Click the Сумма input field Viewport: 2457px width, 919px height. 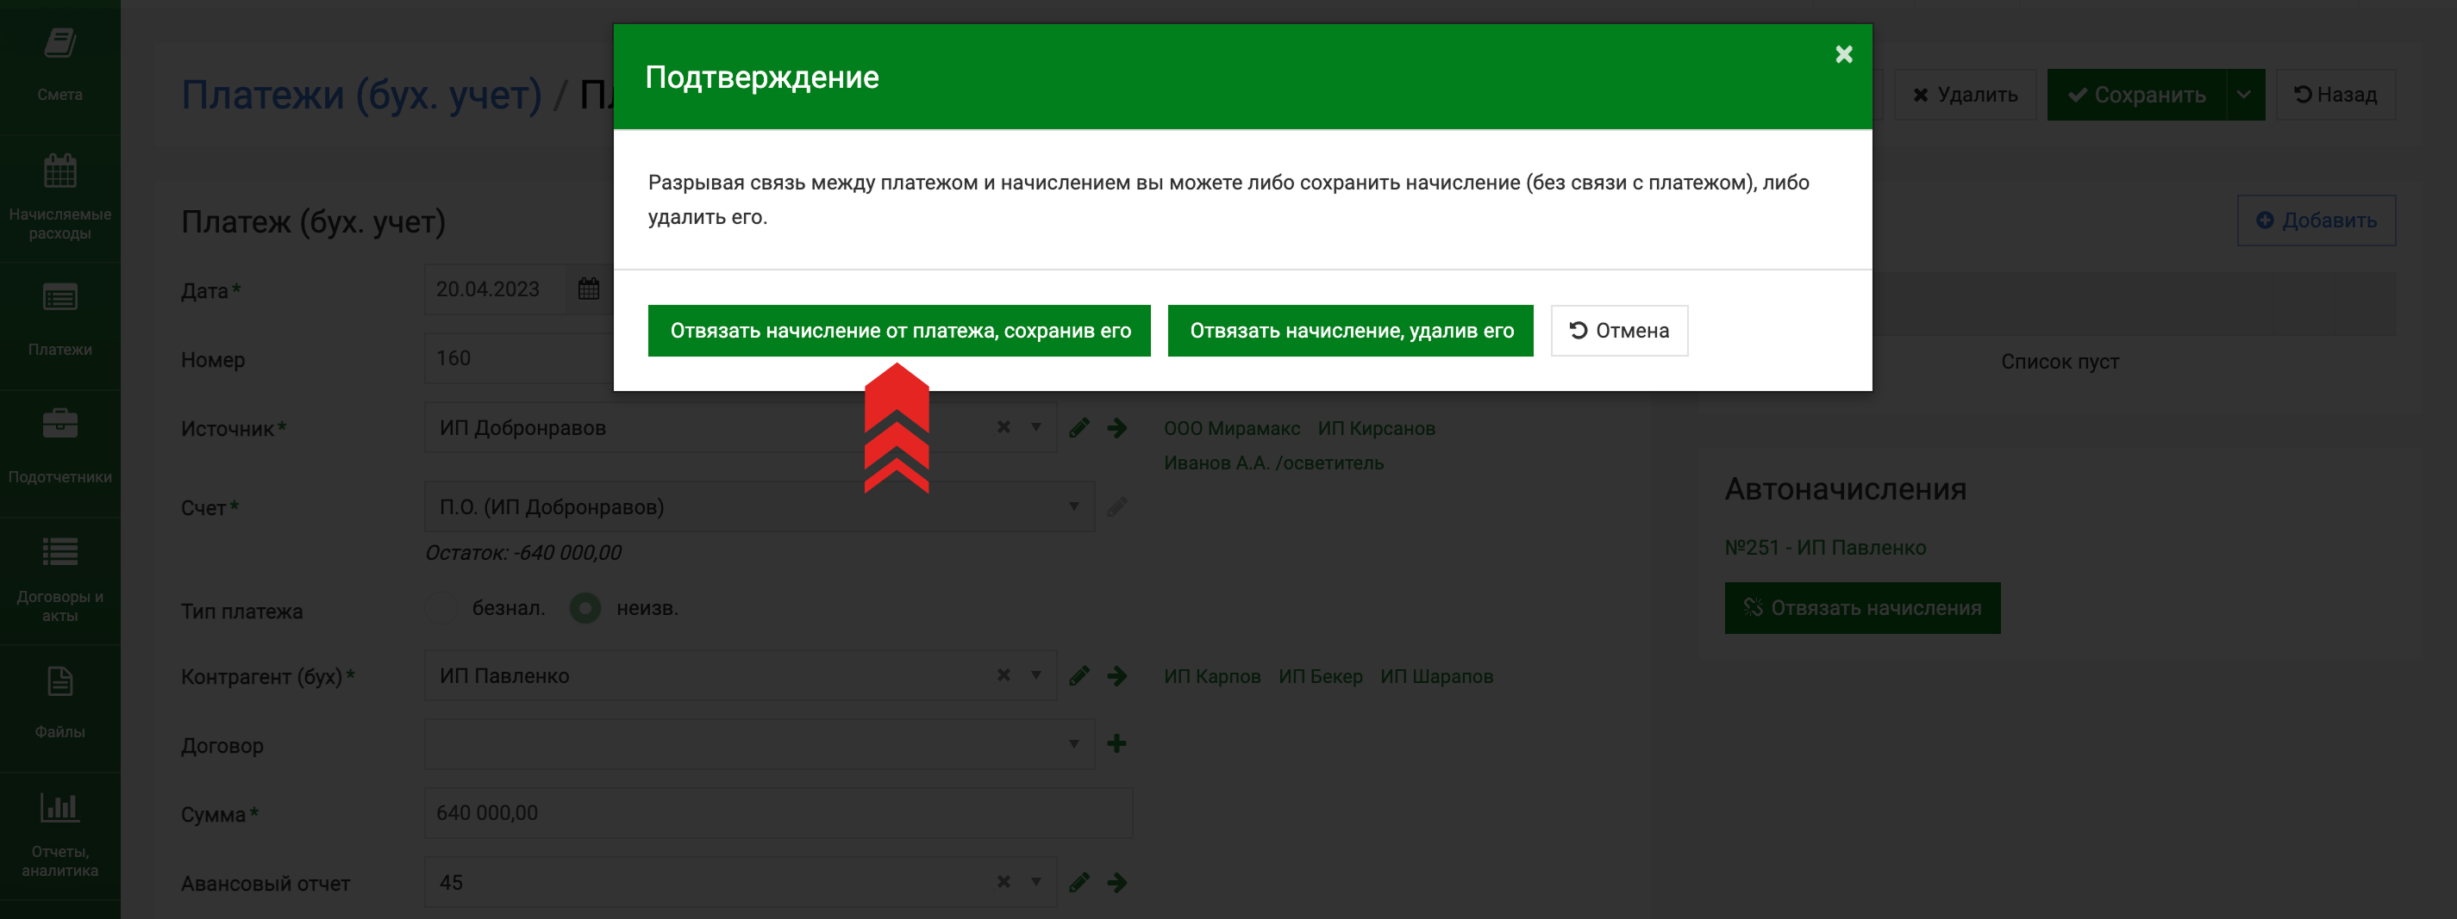778,813
